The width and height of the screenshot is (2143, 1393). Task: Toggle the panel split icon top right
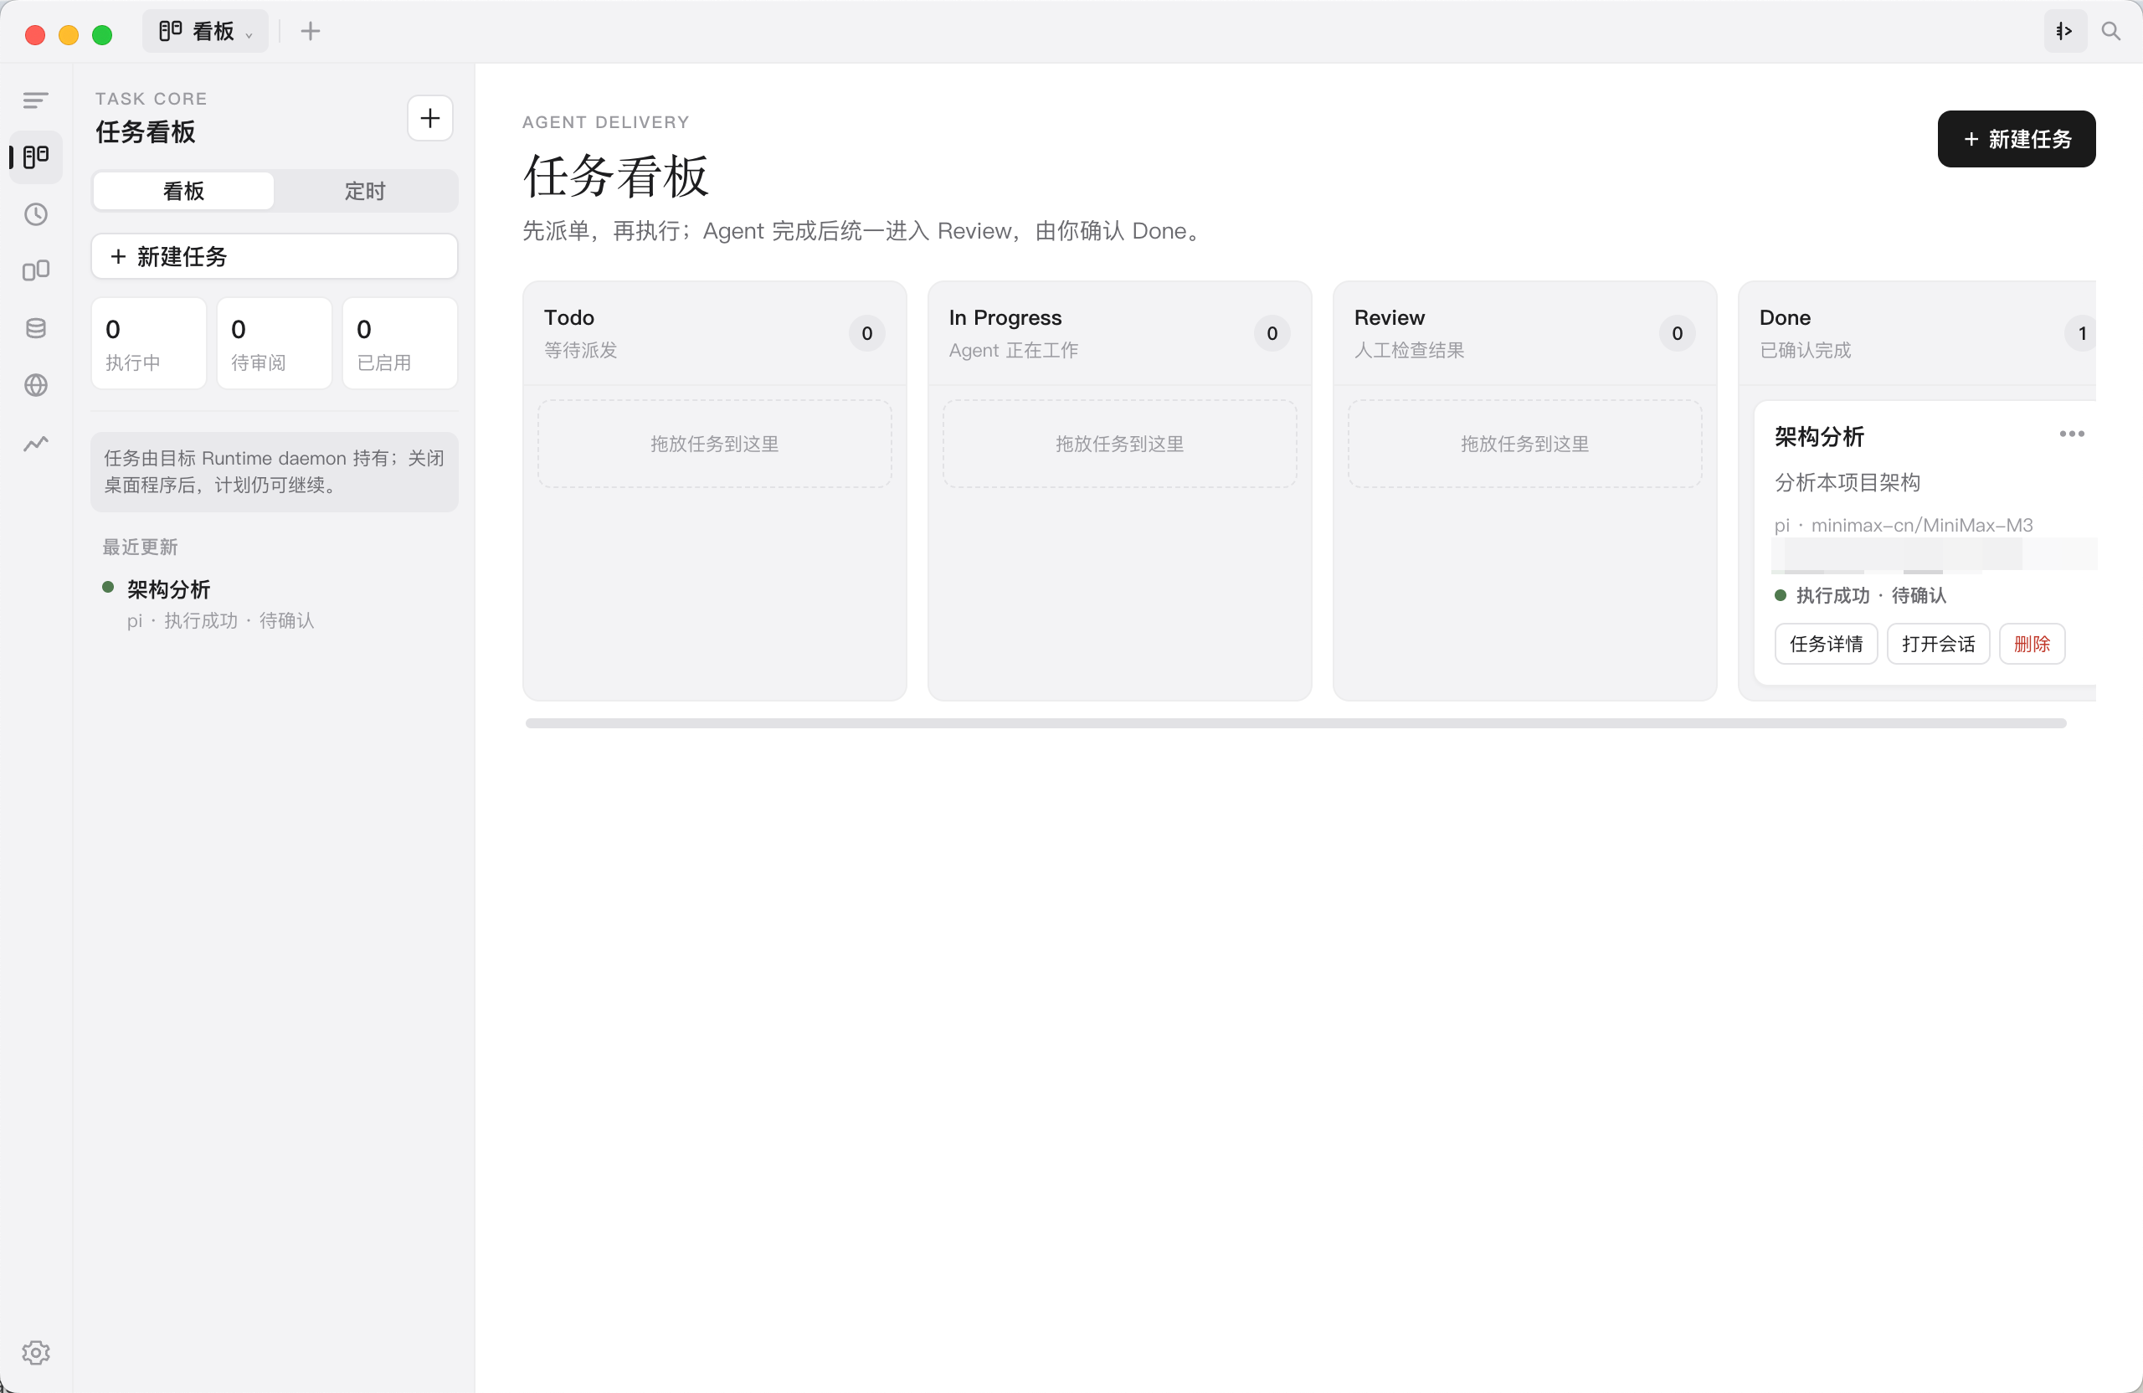pos(2064,32)
